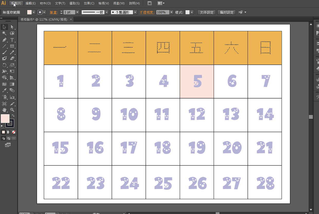Select the Shape Builder tool
The height and width of the screenshot is (214, 319).
[4, 78]
